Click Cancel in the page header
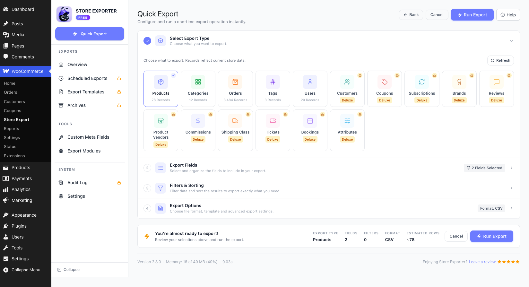The height and width of the screenshot is (287, 529). click(437, 15)
